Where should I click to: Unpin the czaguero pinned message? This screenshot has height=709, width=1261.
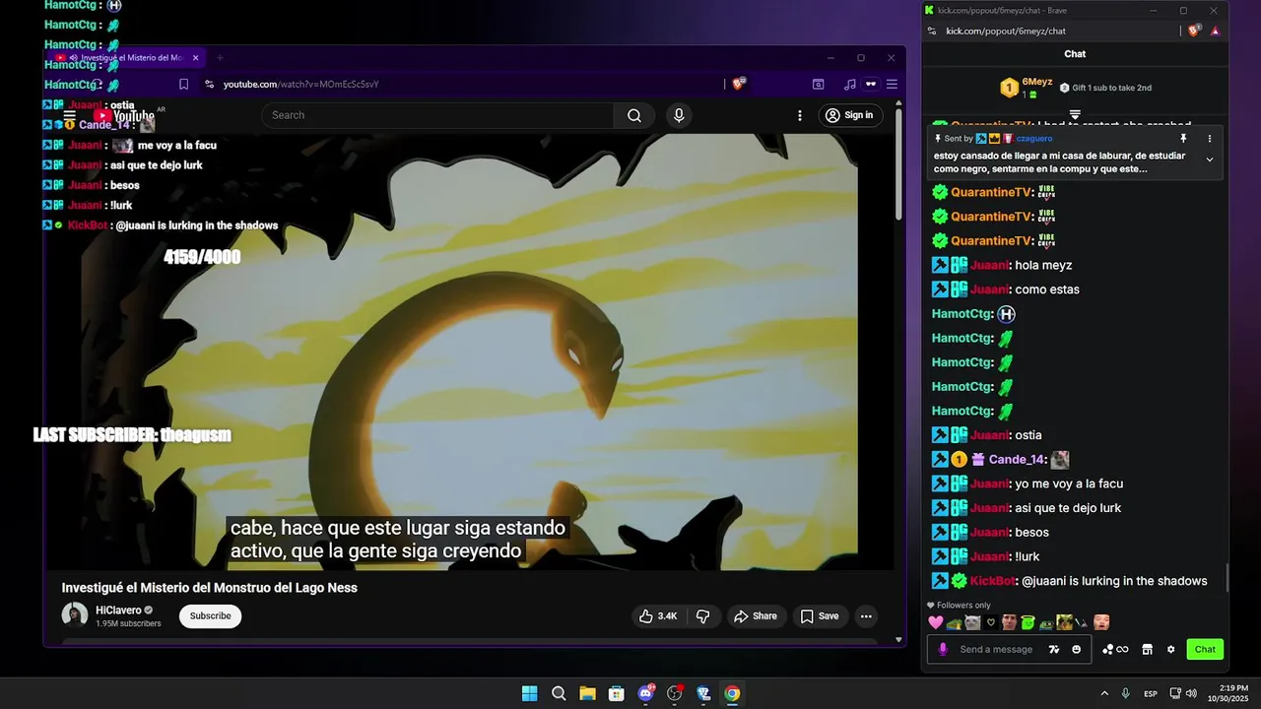1183,139
